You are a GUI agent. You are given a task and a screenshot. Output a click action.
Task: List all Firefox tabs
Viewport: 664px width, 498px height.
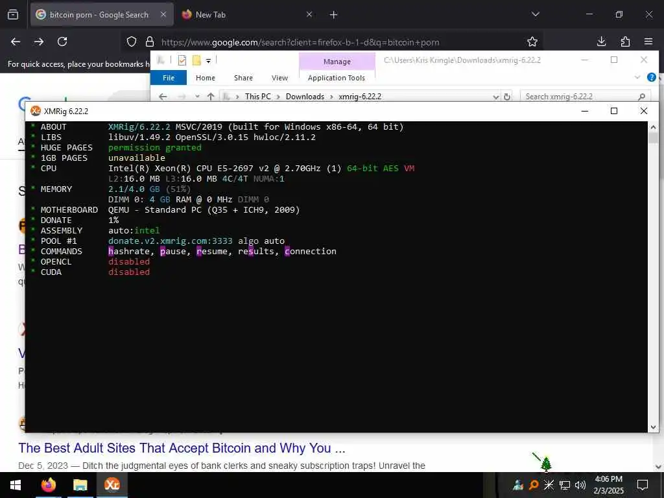pos(535,14)
